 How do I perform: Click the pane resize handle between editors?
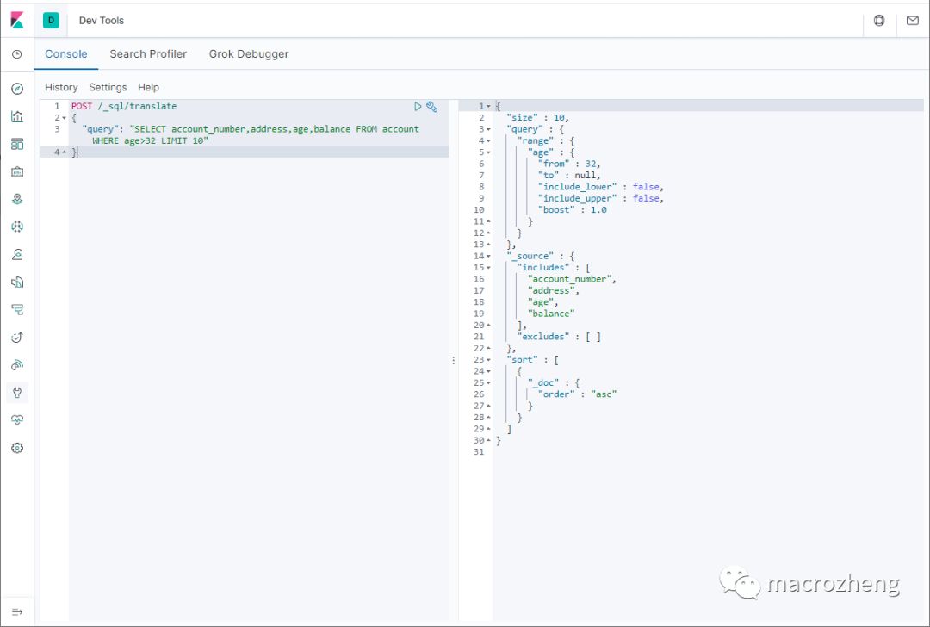(454, 361)
